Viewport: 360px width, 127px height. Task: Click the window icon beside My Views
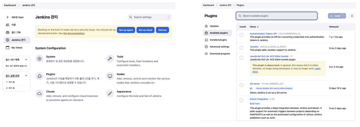pyautogui.click(x=7, y=48)
